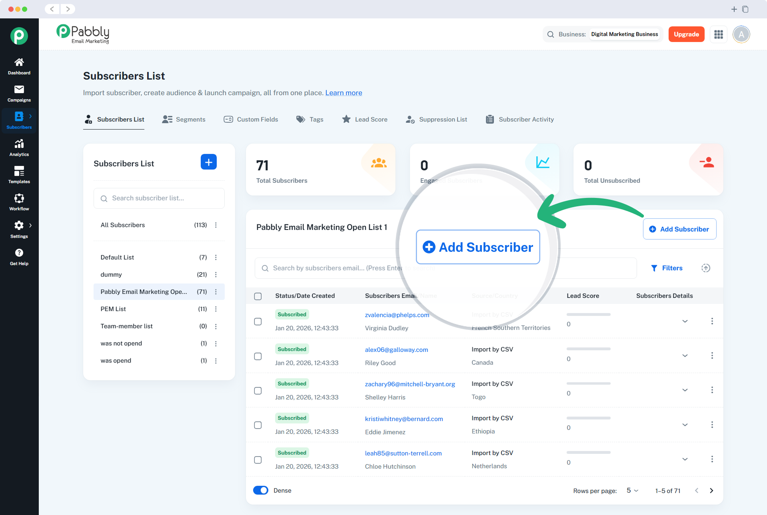
Task: Open row actions for zvalencia@phelps.com
Action: [712, 321]
